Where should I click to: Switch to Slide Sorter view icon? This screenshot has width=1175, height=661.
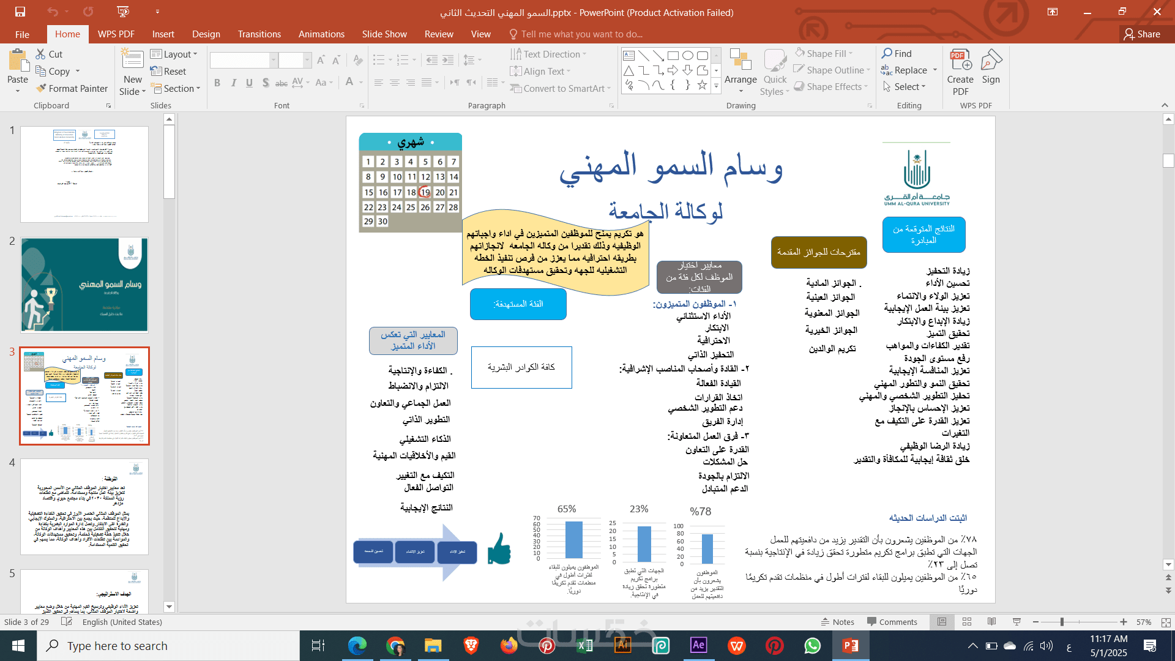tap(967, 622)
